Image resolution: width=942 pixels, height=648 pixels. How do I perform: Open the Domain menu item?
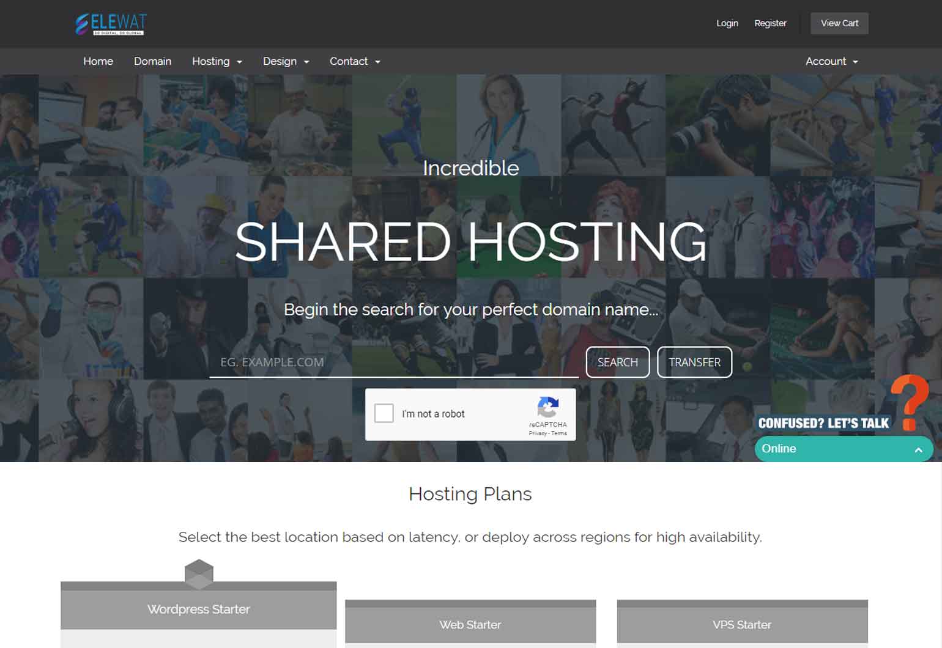[152, 62]
